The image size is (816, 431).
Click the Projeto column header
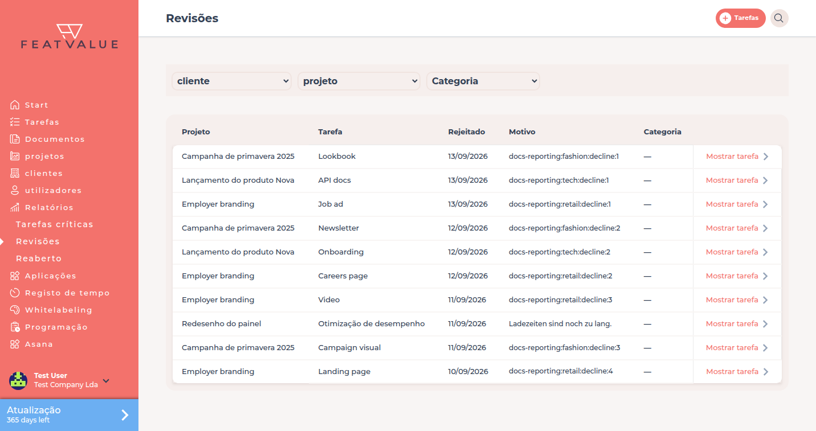pos(196,132)
